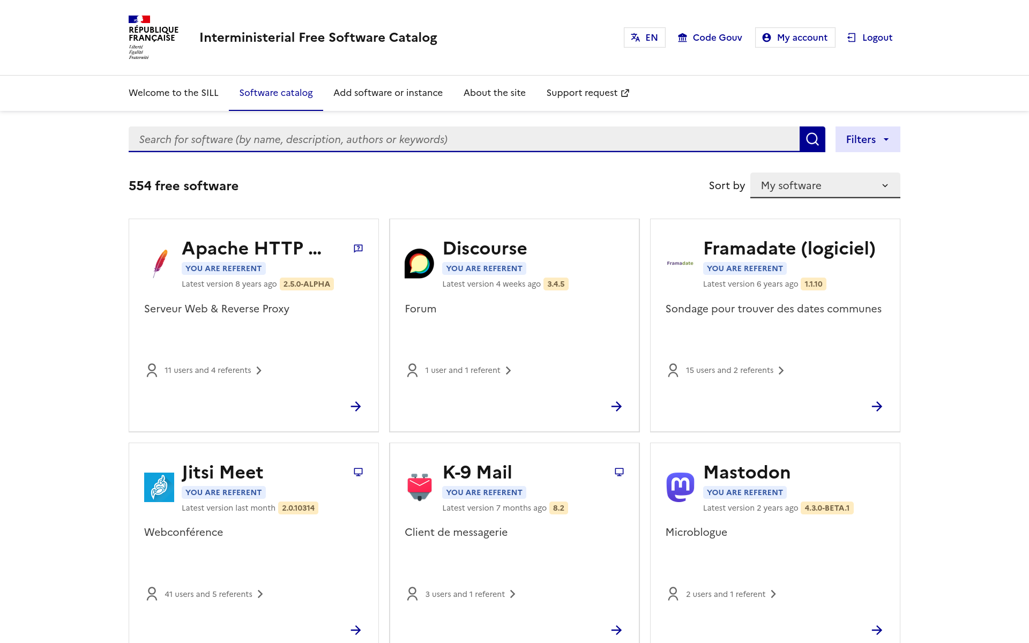
Task: Switch to Add software or instance tab
Action: pyautogui.click(x=388, y=93)
